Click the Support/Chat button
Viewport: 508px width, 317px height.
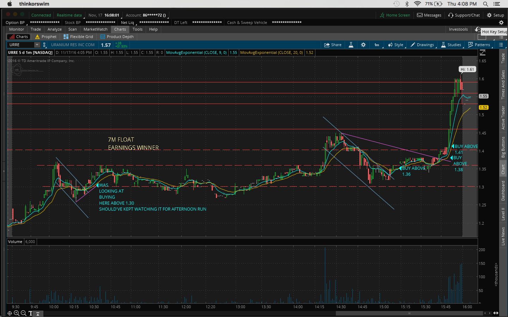(464, 15)
